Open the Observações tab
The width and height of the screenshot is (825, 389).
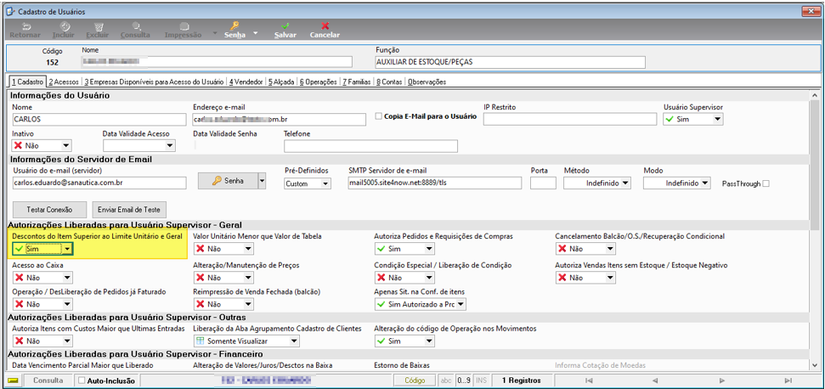[427, 82]
